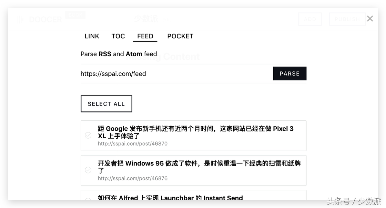Close the import dialog with the X icon
Viewport: 386px width, 208px height.
pos(370,19)
